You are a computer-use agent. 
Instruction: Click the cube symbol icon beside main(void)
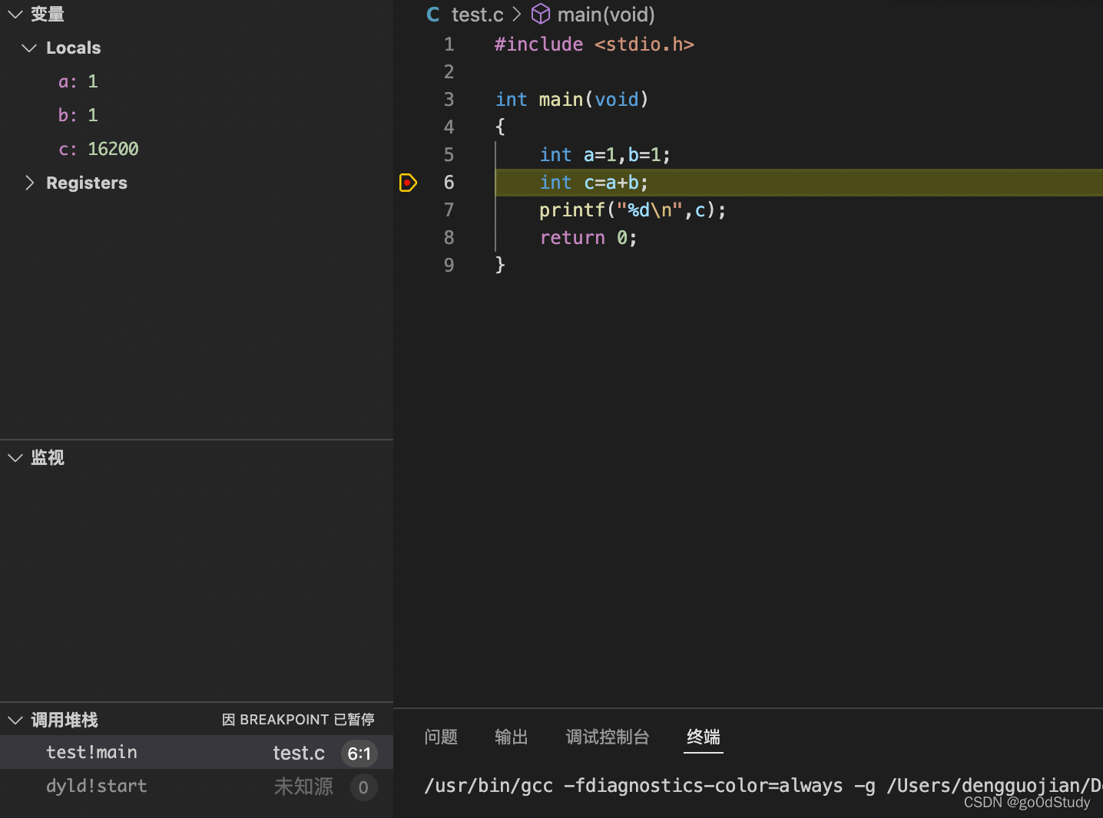click(x=541, y=14)
